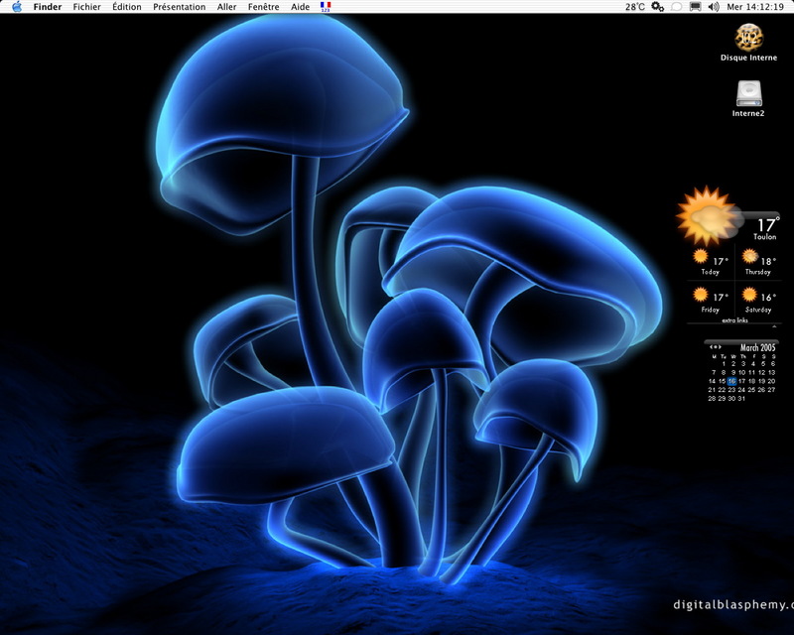Click the display menu bar icon

point(696,7)
